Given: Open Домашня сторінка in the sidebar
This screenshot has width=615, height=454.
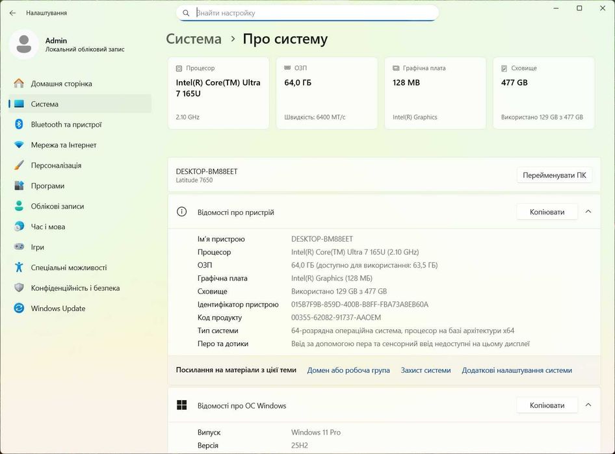Looking at the screenshot, I should tap(80, 83).
